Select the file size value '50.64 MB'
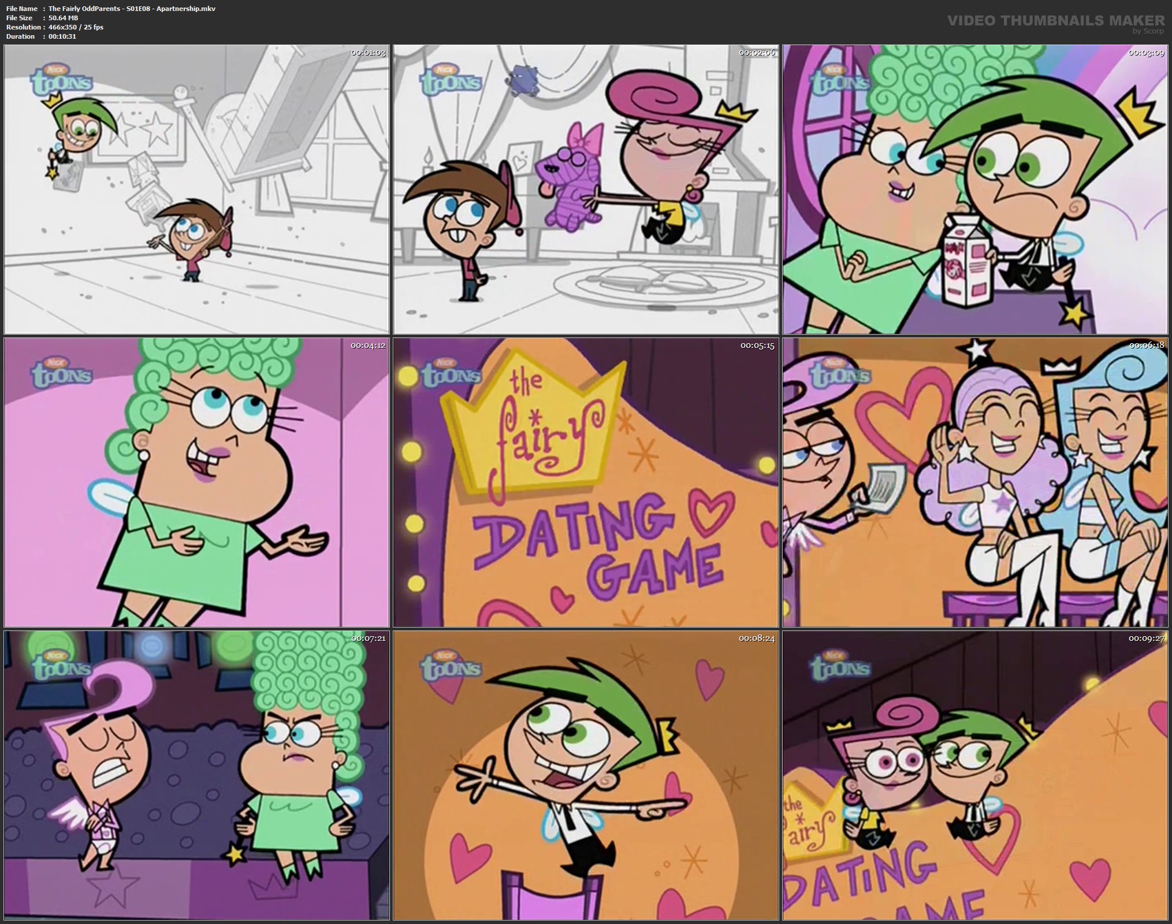 (x=63, y=18)
